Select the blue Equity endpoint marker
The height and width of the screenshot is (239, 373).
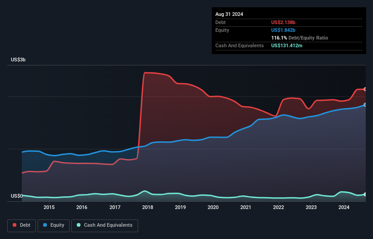coord(365,105)
